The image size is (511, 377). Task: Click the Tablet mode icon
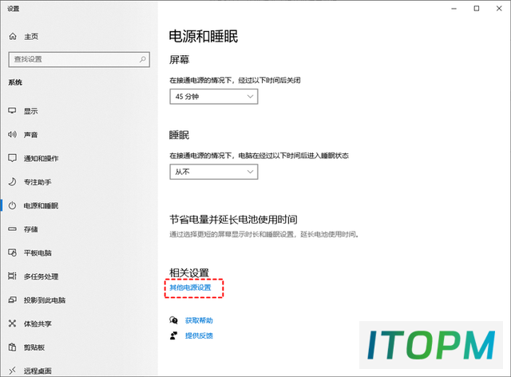click(x=12, y=252)
